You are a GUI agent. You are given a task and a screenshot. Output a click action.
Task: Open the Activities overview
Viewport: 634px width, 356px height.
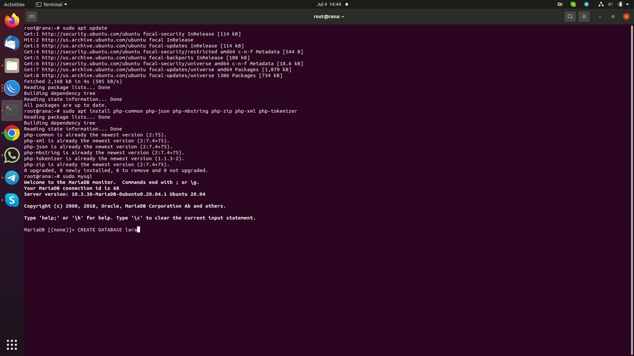14,4
